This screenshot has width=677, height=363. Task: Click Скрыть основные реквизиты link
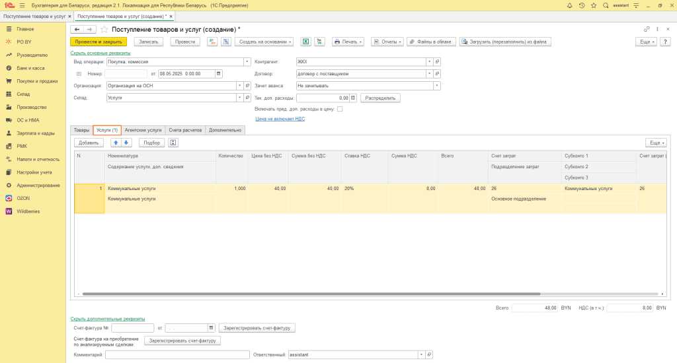[100, 53]
